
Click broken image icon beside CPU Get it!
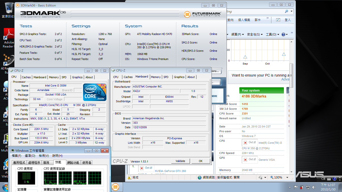[x=245, y=142]
